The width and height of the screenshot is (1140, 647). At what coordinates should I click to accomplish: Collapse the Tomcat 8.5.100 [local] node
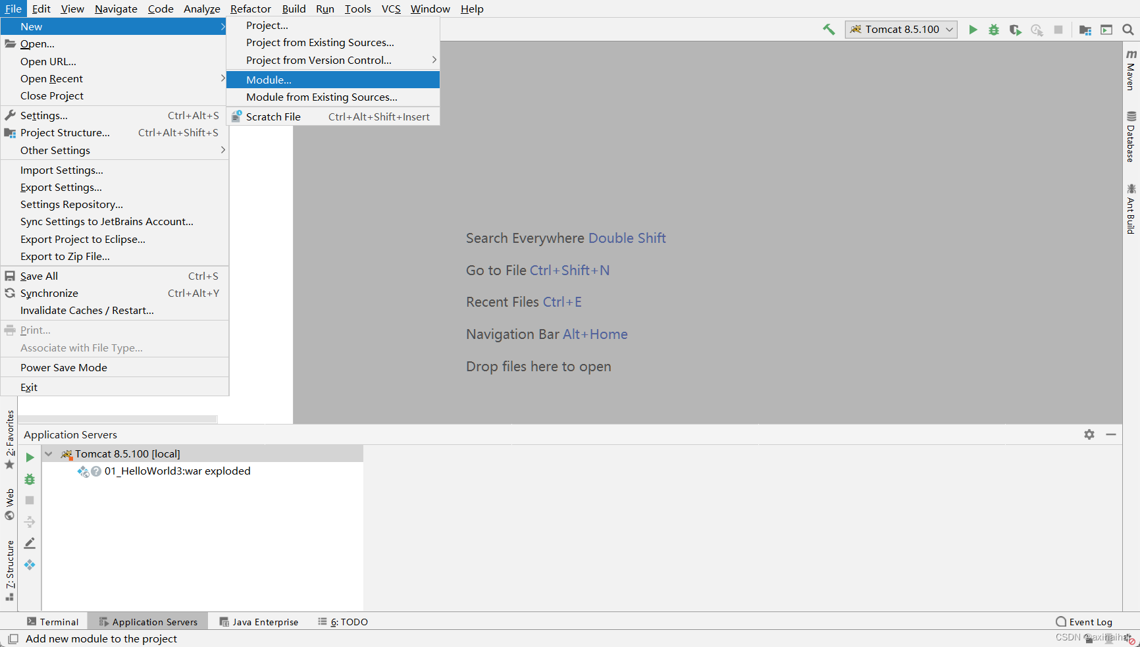[49, 453]
